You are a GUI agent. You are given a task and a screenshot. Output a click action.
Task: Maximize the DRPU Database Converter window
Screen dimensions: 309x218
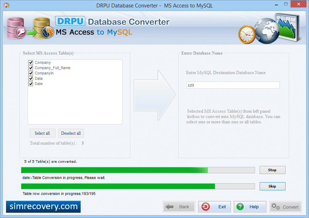coord(286,4)
